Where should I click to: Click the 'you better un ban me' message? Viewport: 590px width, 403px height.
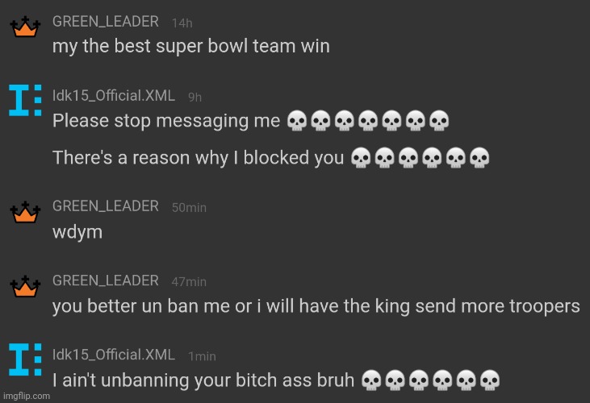pyautogui.click(x=316, y=306)
